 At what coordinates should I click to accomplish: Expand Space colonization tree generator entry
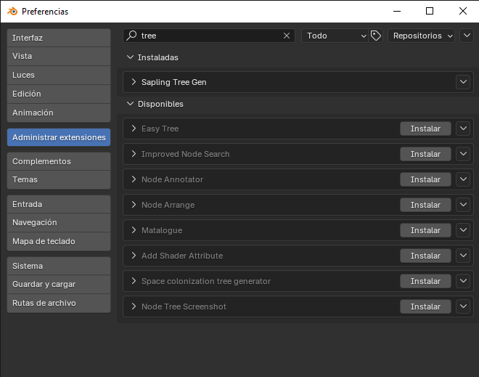[134, 281]
